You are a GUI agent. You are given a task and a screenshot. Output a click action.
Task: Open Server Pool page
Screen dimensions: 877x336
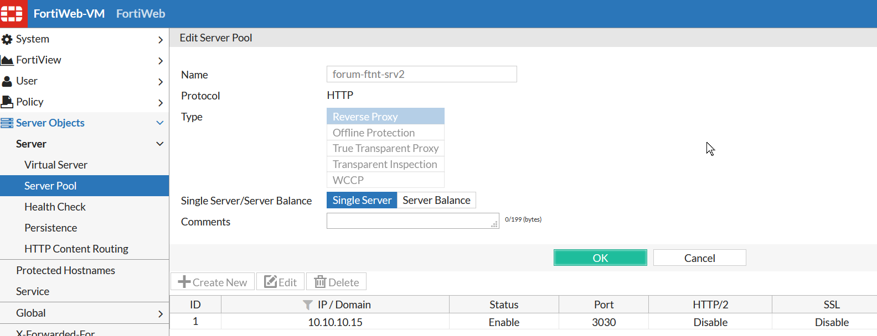click(84, 186)
